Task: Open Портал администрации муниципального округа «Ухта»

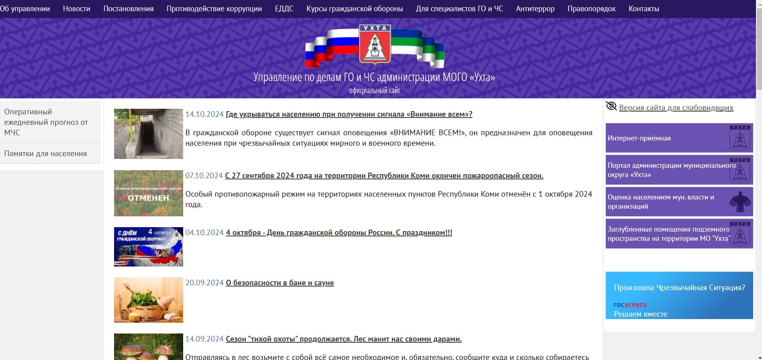Action: click(679, 170)
